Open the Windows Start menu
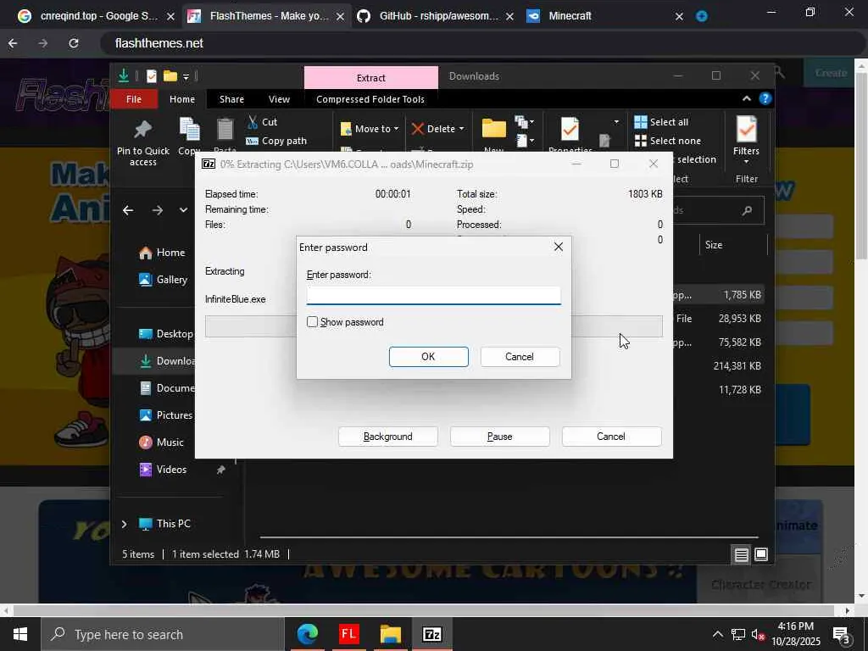The width and height of the screenshot is (868, 651). click(x=20, y=634)
